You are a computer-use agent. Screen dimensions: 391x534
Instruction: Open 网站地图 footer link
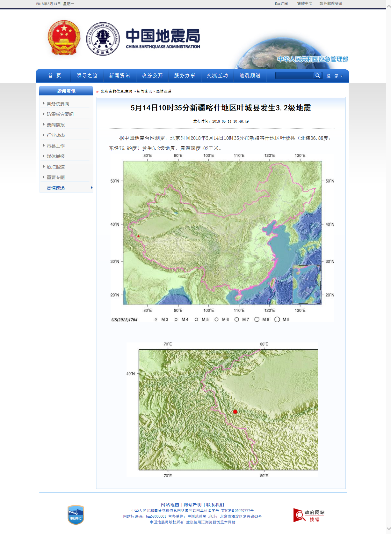click(170, 505)
